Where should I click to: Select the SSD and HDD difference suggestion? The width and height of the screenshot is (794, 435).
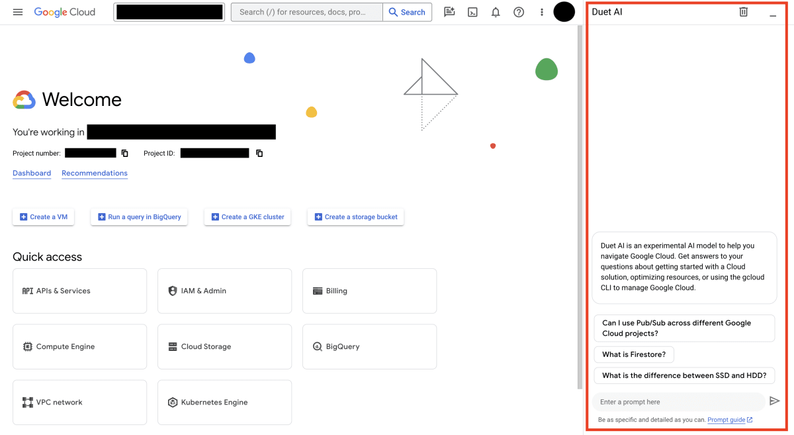coord(684,375)
